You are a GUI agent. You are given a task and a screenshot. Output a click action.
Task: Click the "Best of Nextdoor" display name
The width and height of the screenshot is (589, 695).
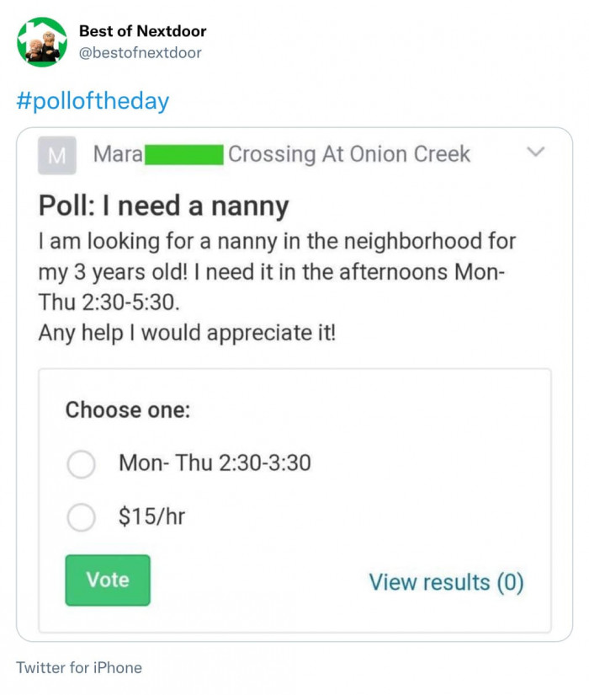[142, 31]
